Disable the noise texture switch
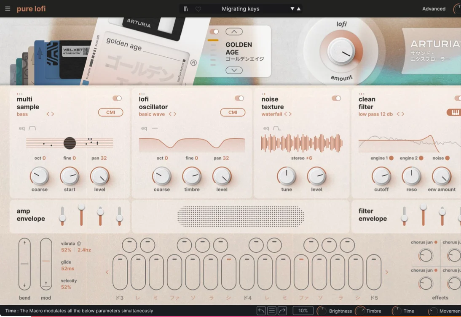The image size is (461, 317). 336,98
